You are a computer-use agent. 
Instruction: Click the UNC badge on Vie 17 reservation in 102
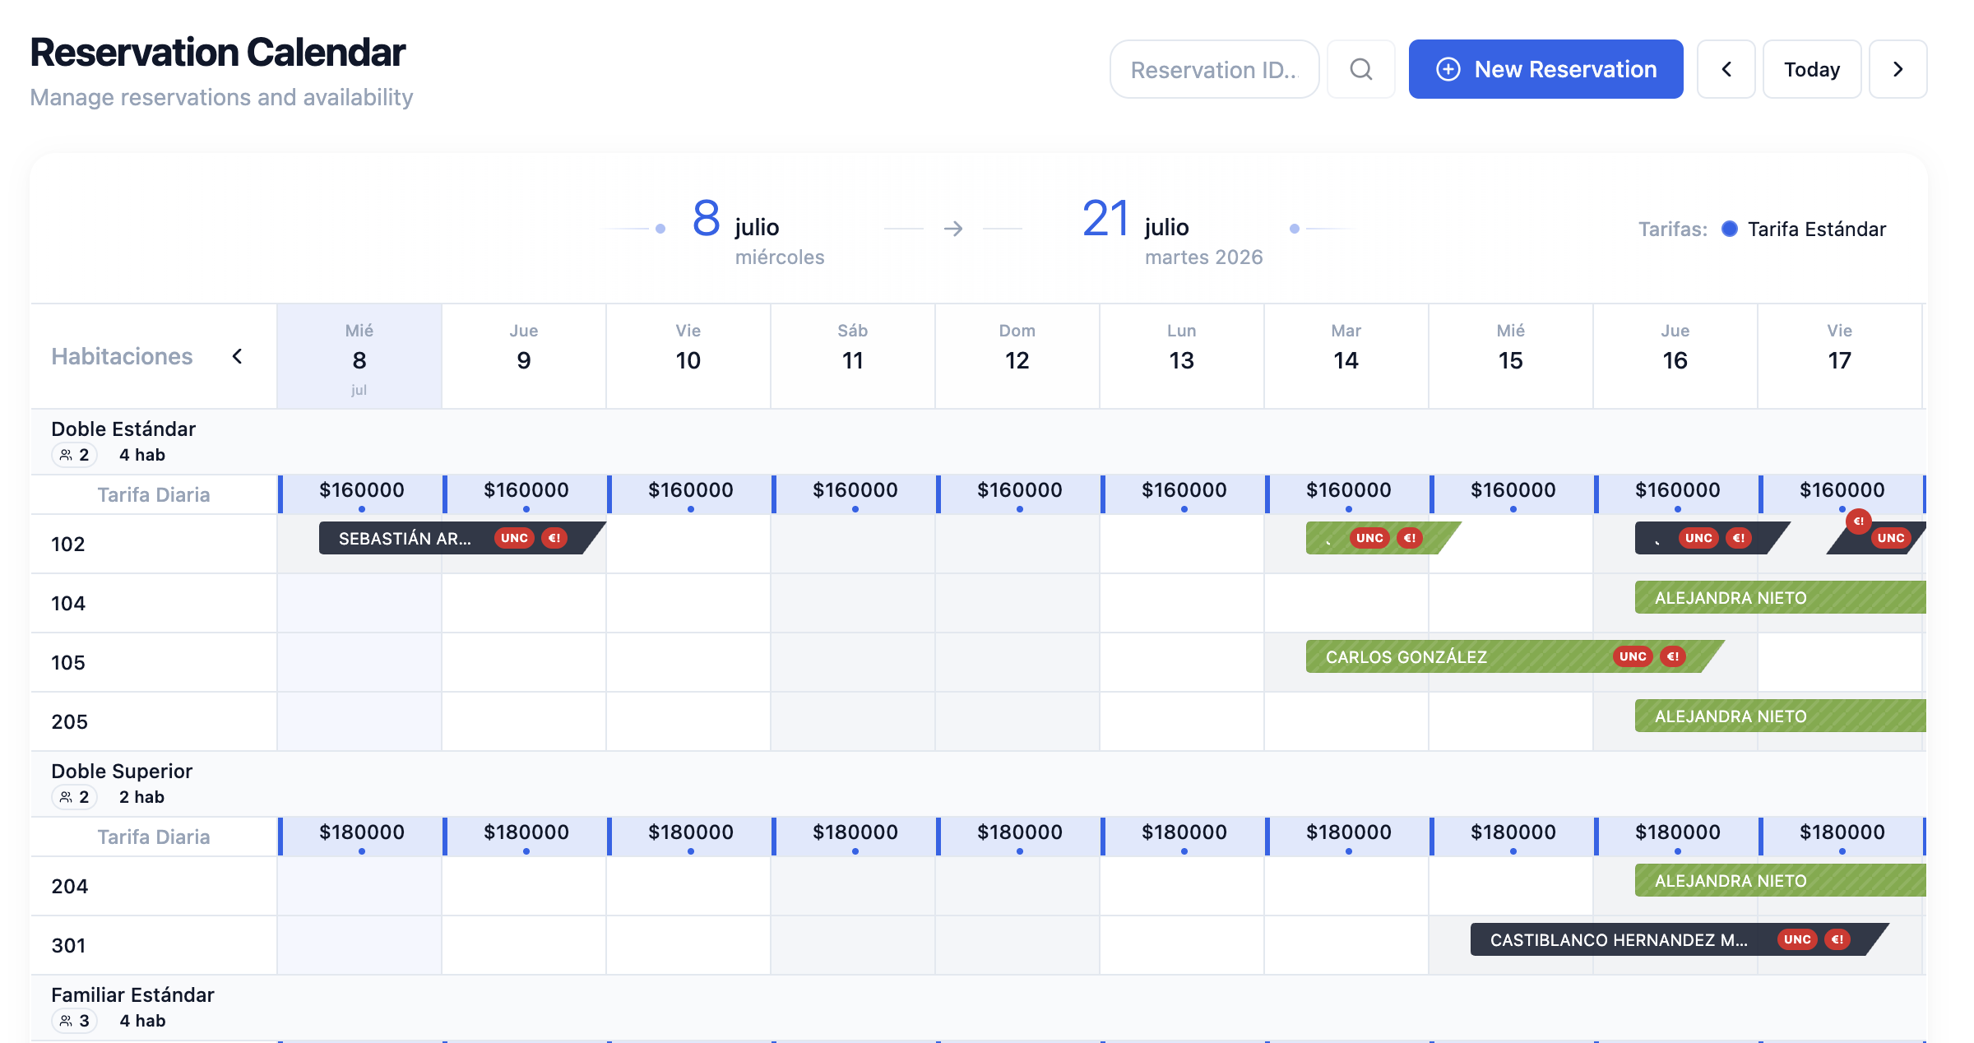pos(1890,538)
